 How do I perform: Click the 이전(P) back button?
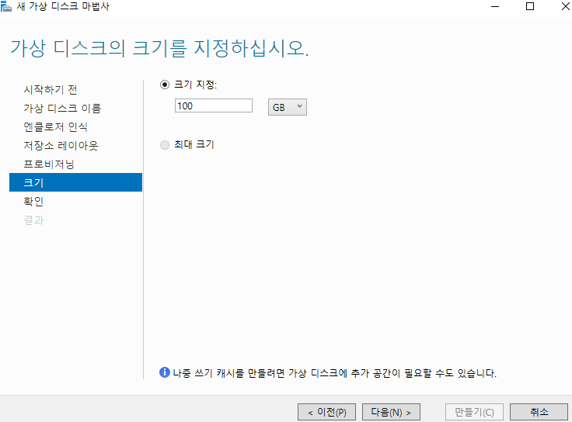(326, 412)
